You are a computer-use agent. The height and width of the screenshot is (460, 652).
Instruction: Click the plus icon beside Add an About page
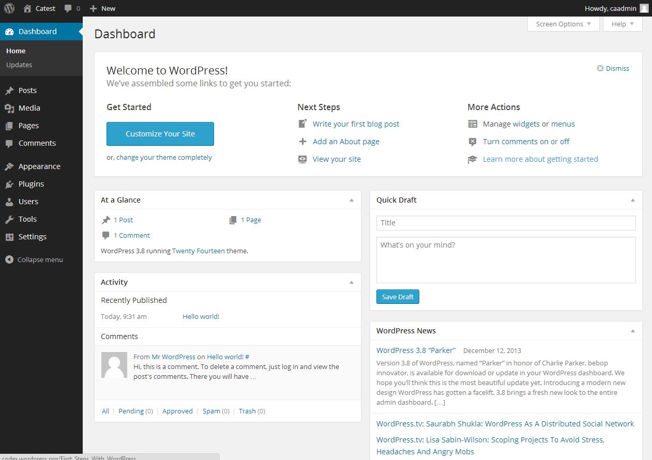[303, 142]
